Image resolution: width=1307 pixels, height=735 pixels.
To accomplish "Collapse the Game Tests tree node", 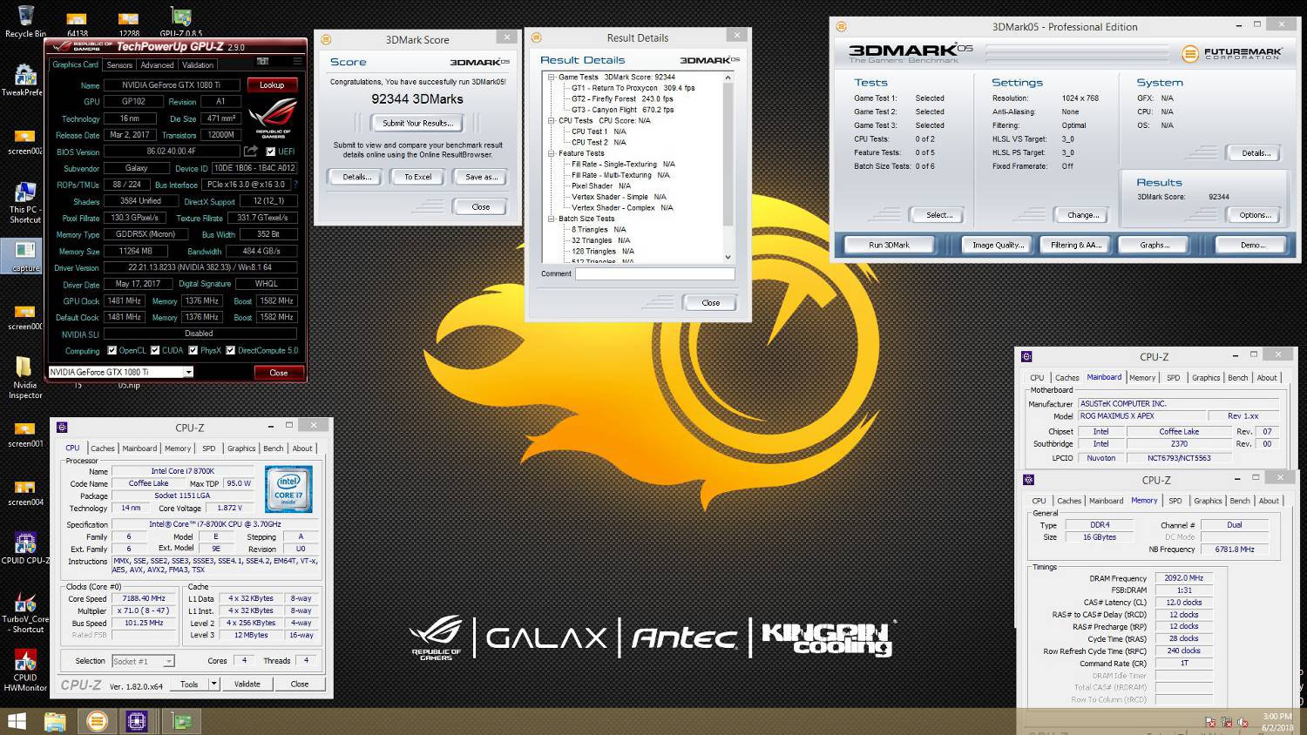I will [x=552, y=77].
